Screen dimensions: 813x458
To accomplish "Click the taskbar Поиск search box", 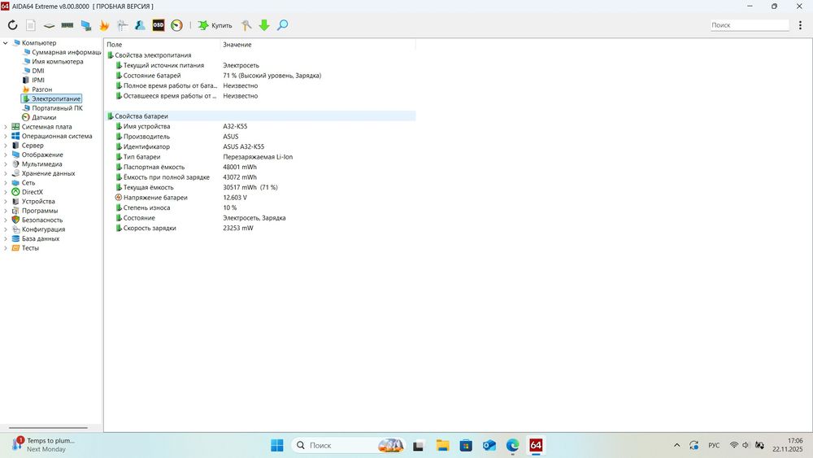I will [x=349, y=445].
